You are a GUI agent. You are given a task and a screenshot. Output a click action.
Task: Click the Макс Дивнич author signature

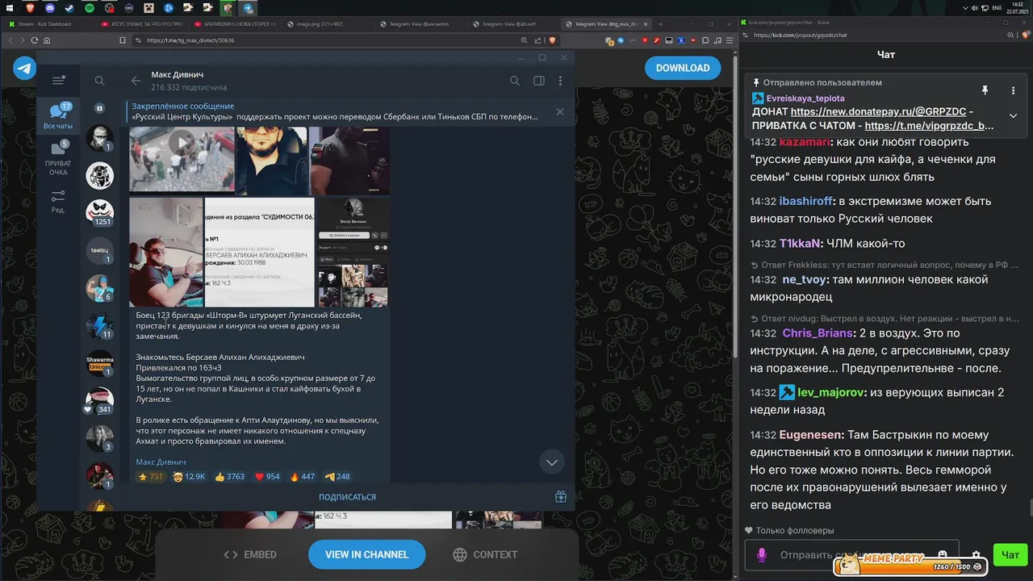161,462
